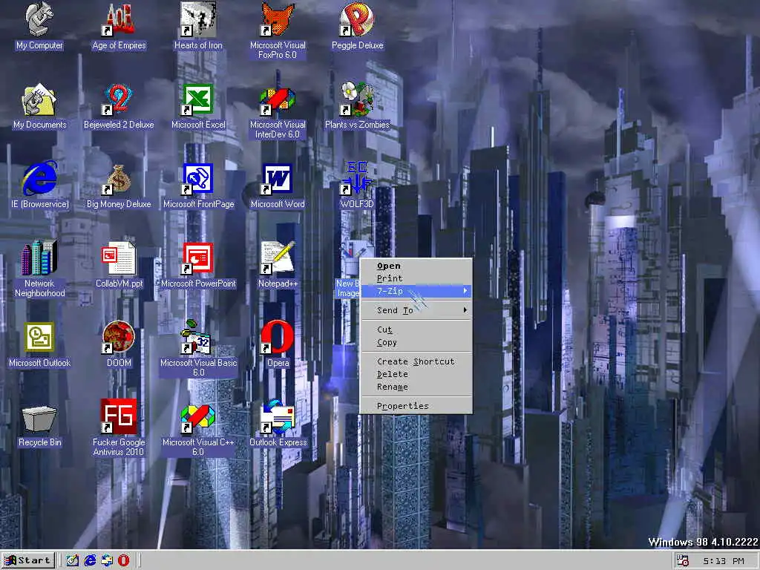Screen dimensions: 760x570
Task: Choose Print in the context menu
Action: 416,278
